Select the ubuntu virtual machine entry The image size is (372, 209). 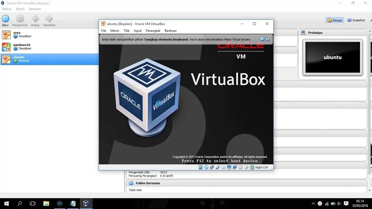(x=49, y=59)
